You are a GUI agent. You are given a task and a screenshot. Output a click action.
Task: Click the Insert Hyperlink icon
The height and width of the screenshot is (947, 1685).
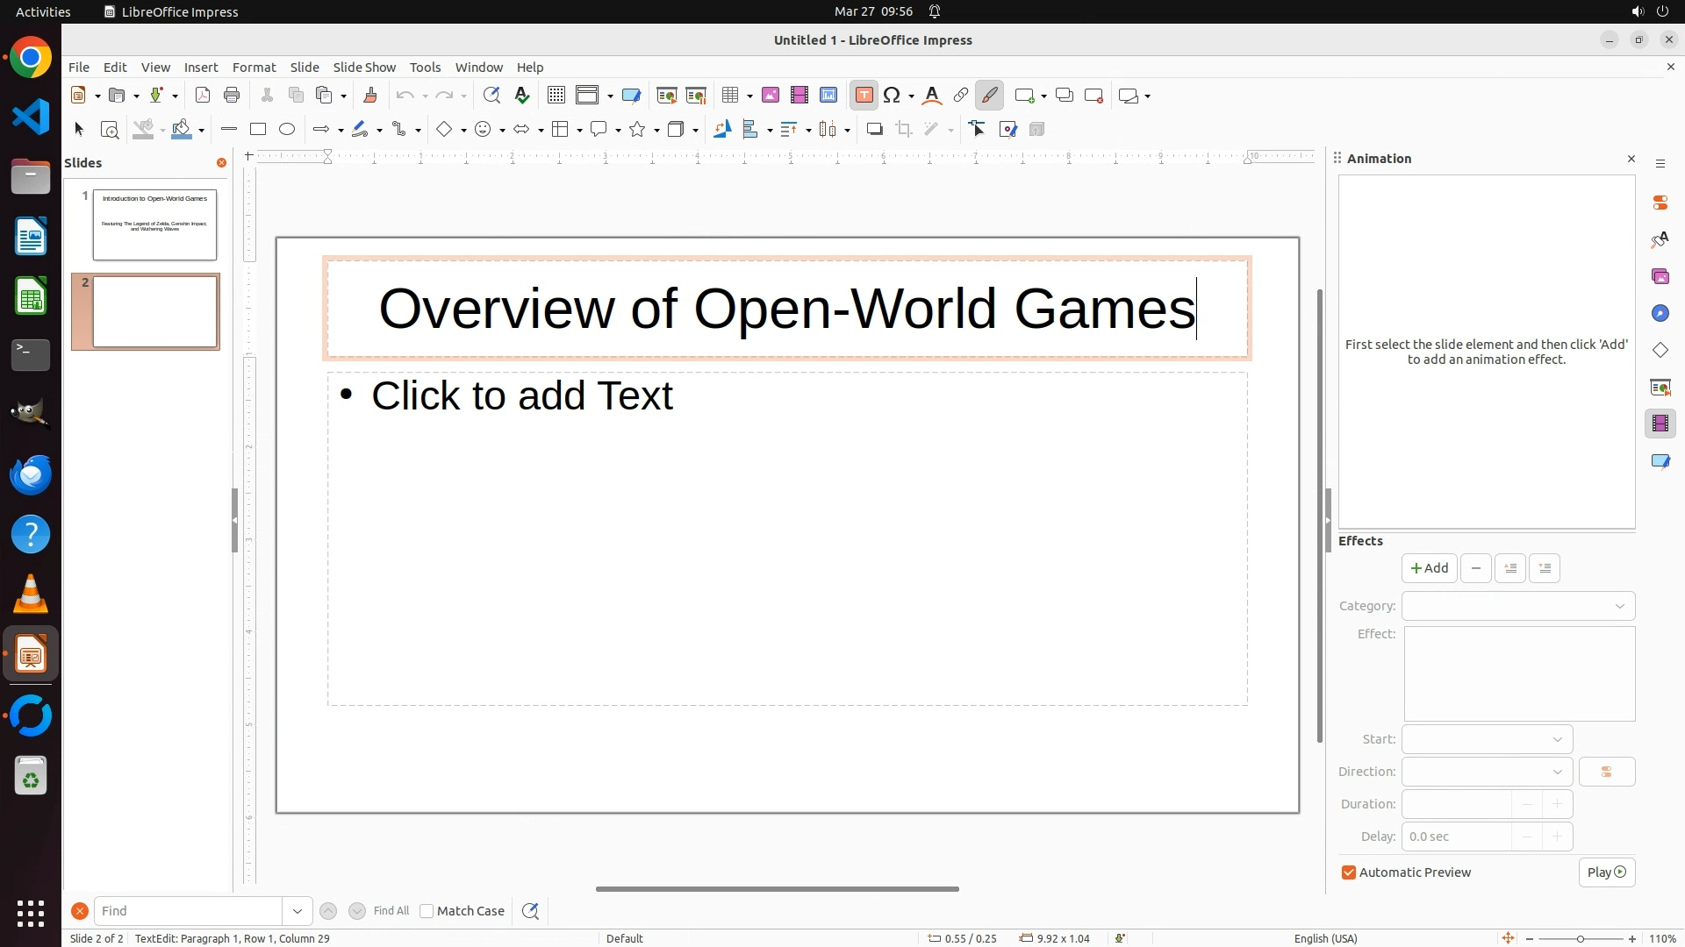[x=961, y=96]
